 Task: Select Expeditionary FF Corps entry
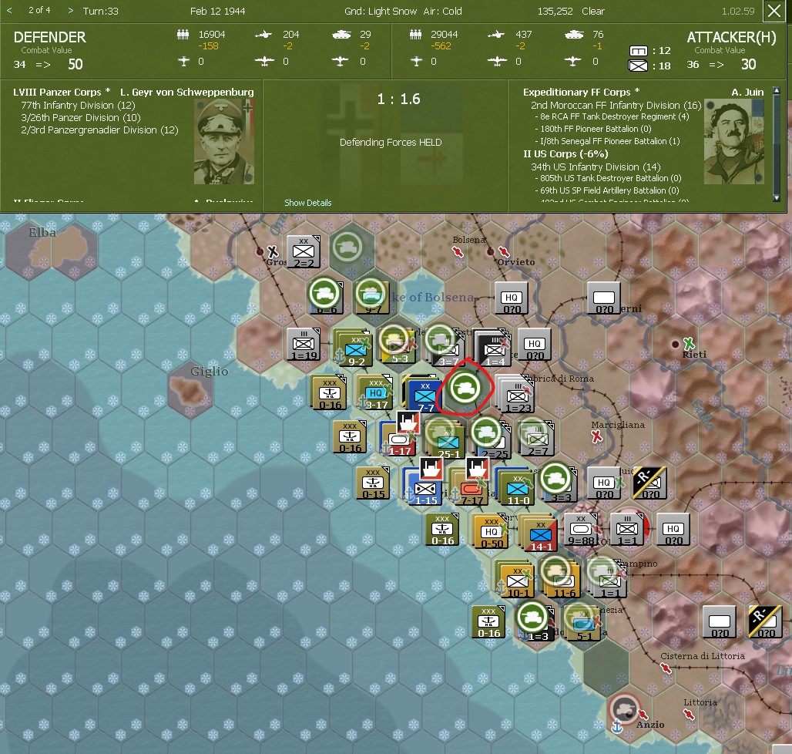(x=581, y=92)
